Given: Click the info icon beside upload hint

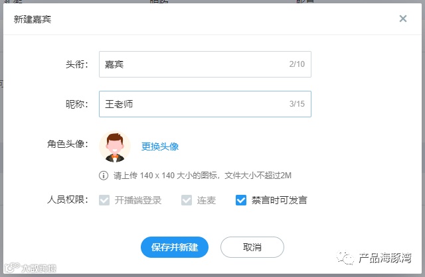Looking at the screenshot, I should pos(104,176).
